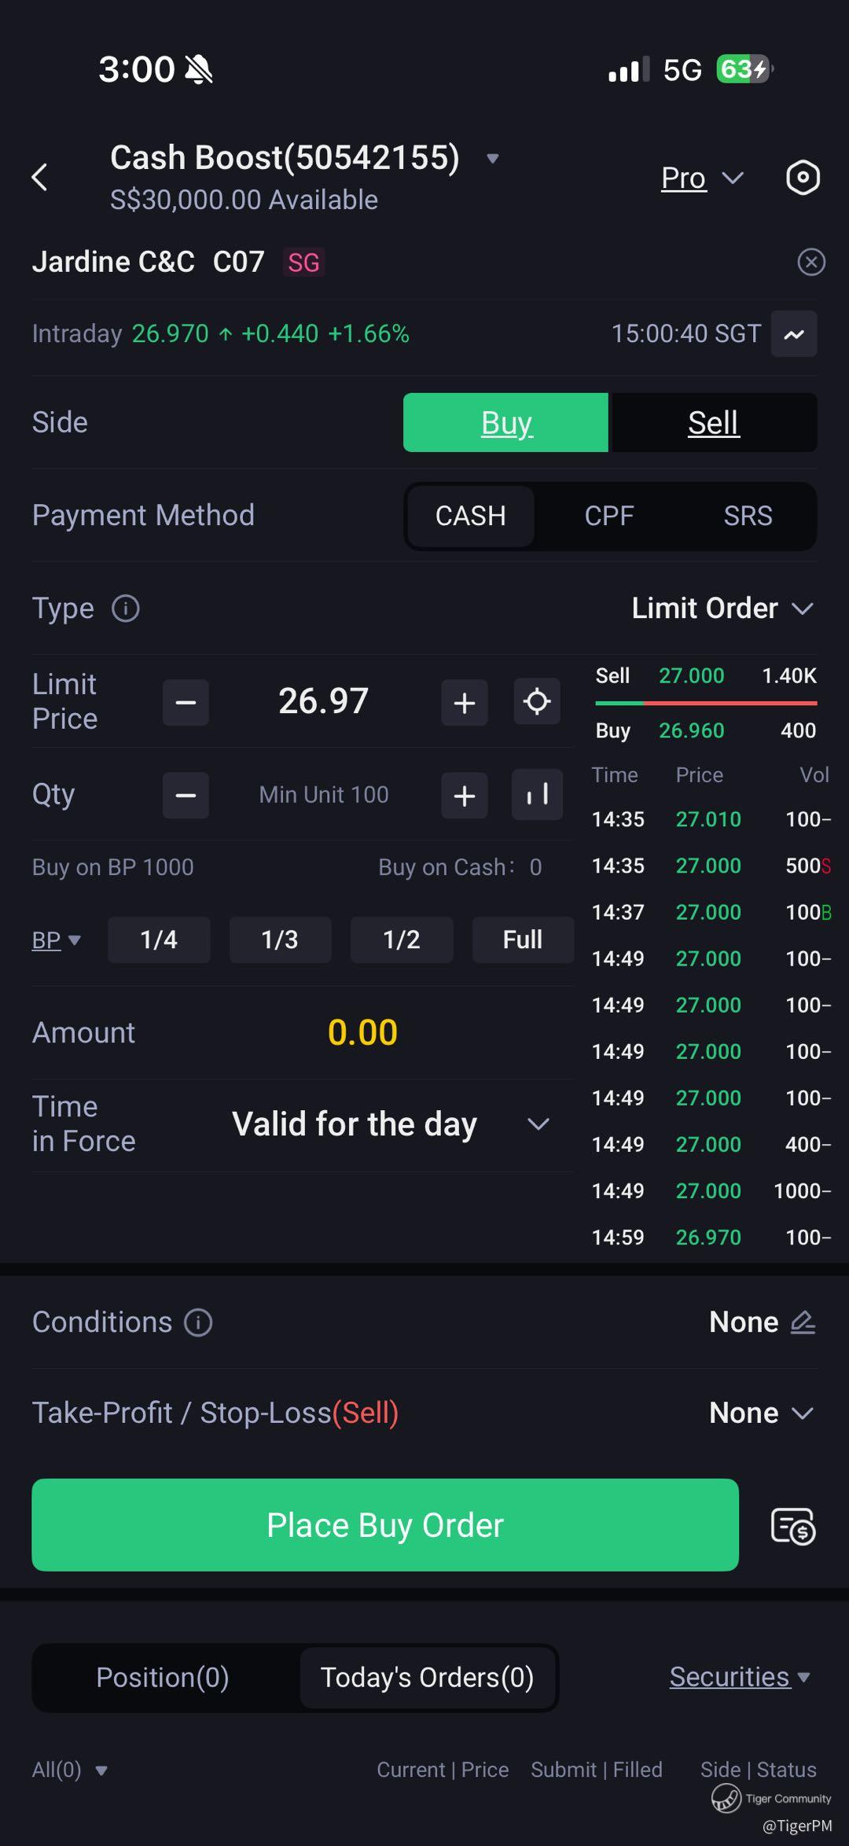Increase the limit price with plus

pyautogui.click(x=465, y=702)
